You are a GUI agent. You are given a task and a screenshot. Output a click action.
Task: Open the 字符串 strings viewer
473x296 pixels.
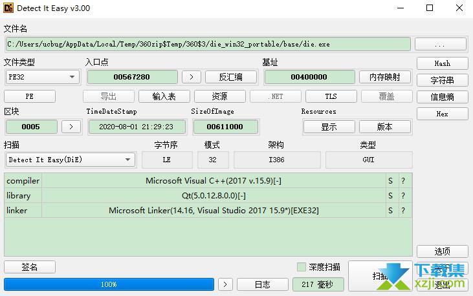[x=442, y=80]
